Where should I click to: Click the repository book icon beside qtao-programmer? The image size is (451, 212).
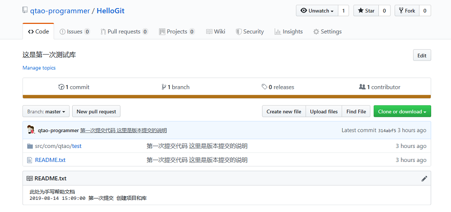(x=25, y=11)
